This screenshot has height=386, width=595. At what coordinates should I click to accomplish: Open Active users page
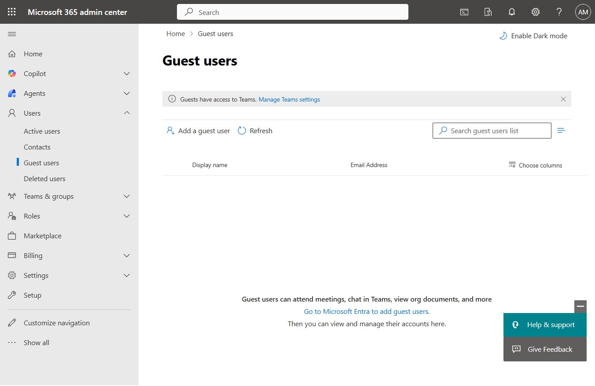pos(42,131)
